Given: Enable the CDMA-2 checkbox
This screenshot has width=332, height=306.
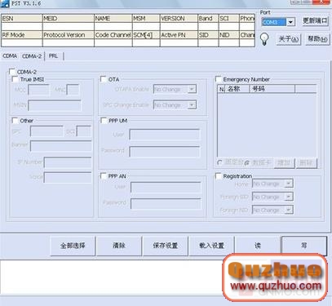Looking at the screenshot, I should click(x=12, y=72).
